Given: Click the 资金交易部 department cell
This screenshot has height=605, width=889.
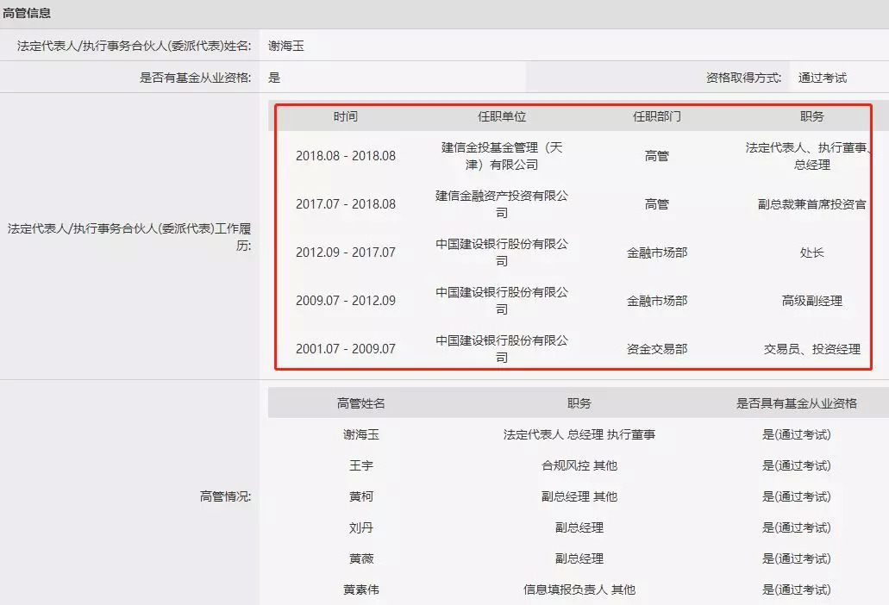Looking at the screenshot, I should tap(656, 348).
